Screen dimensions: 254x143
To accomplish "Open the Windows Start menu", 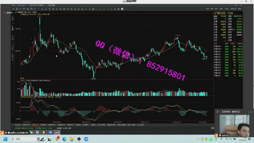I will tap(5, 139).
